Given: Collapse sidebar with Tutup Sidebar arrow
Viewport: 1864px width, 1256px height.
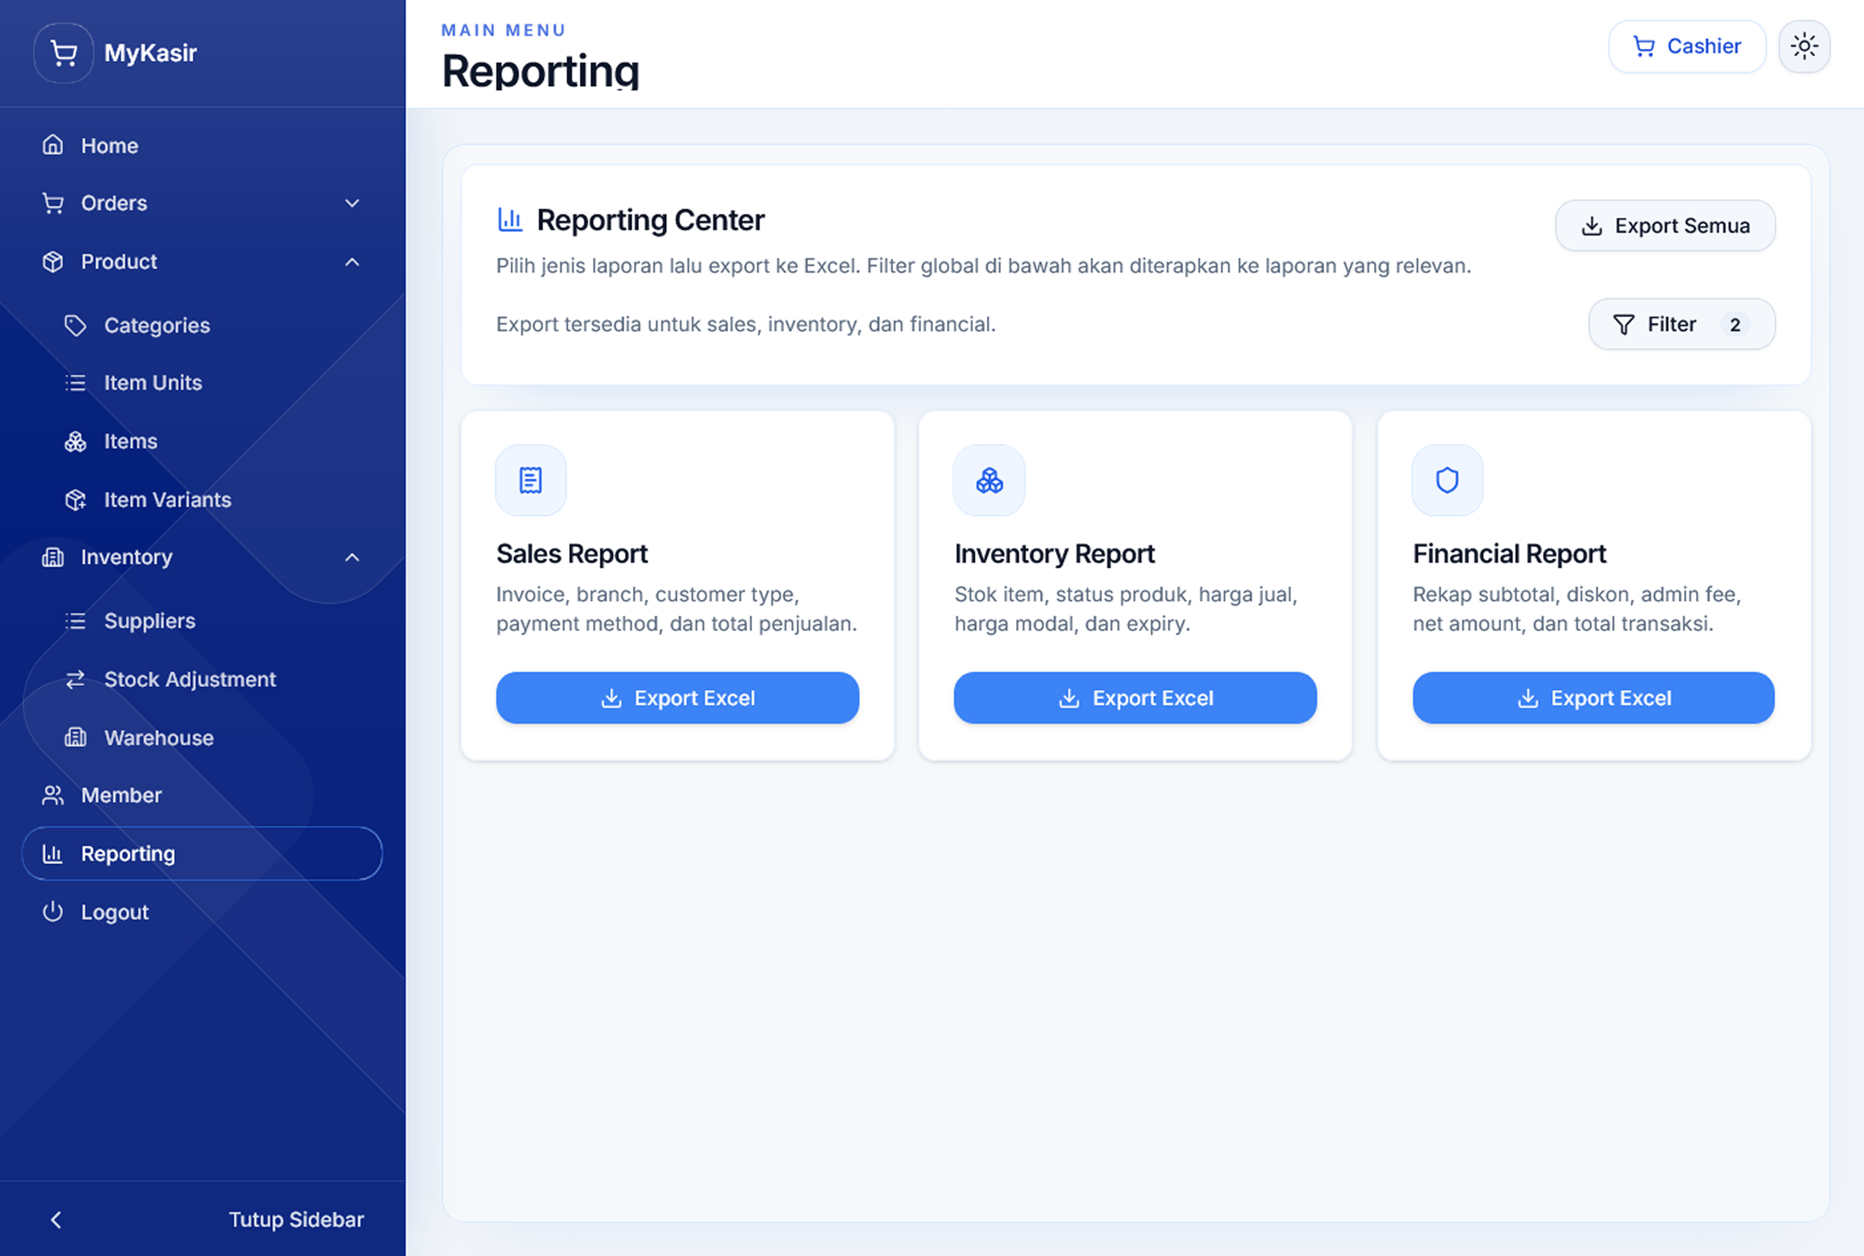Looking at the screenshot, I should [56, 1219].
